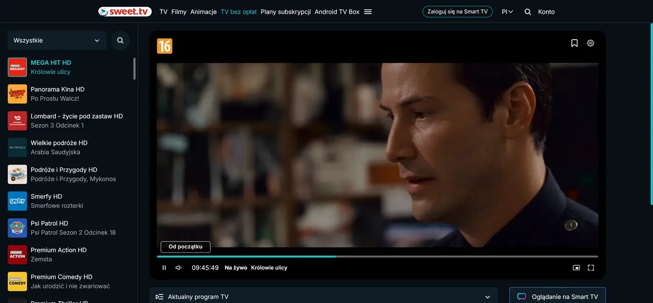Open the Konto link
The width and height of the screenshot is (653, 303).
pyautogui.click(x=546, y=12)
